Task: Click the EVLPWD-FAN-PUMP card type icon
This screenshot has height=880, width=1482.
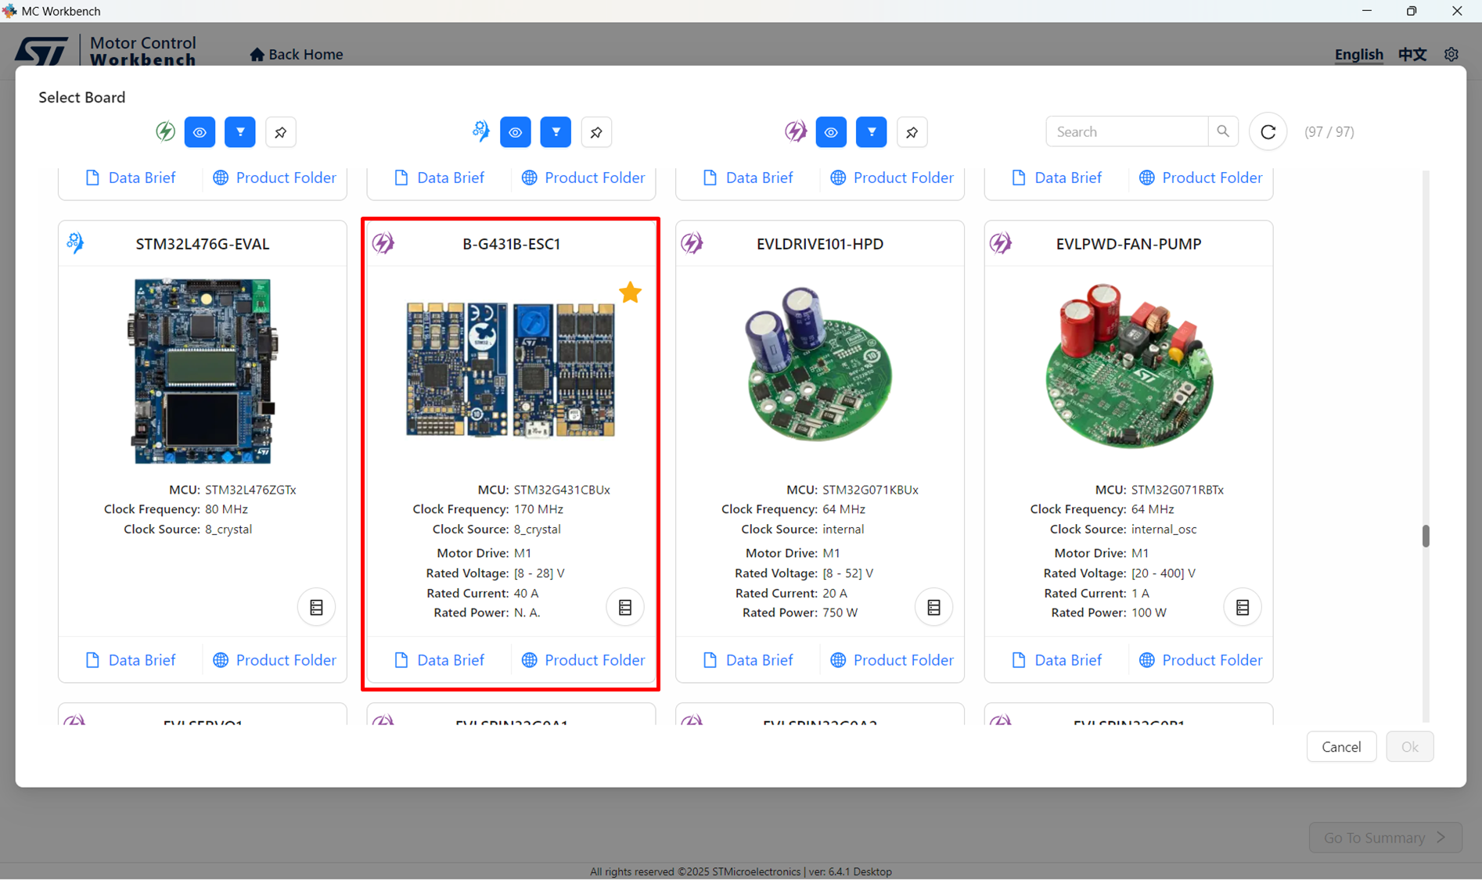Action: [1001, 243]
